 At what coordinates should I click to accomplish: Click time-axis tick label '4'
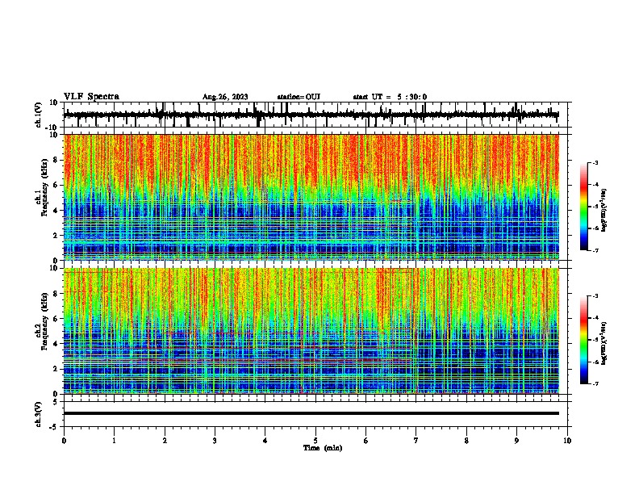[265, 441]
